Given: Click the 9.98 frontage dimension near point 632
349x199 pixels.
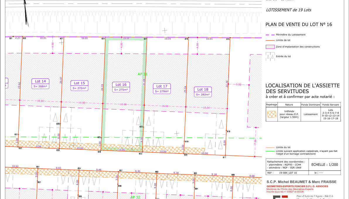Looking at the screenshot, I should point(38,146).
